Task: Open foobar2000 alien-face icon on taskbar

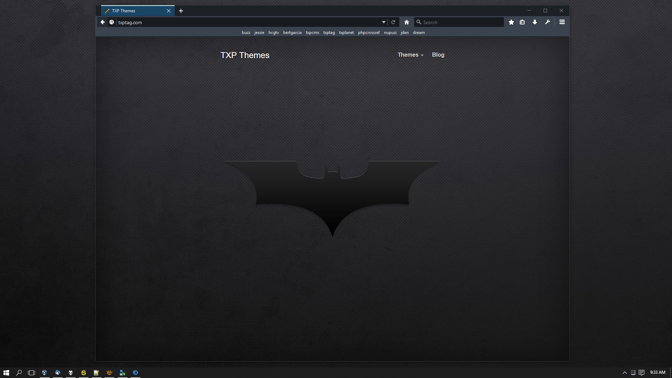Action: 70,373
